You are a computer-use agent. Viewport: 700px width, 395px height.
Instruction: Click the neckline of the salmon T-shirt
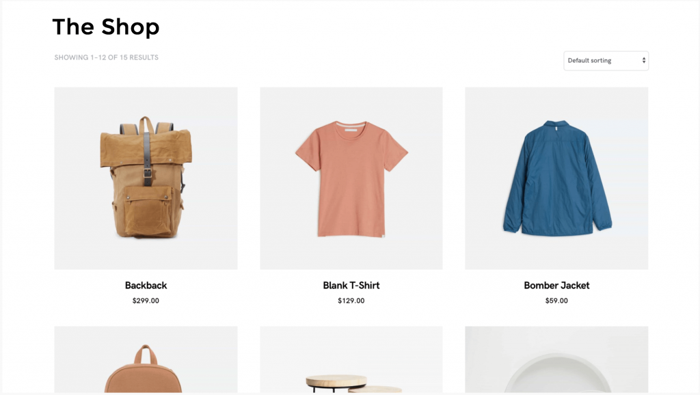click(x=351, y=128)
